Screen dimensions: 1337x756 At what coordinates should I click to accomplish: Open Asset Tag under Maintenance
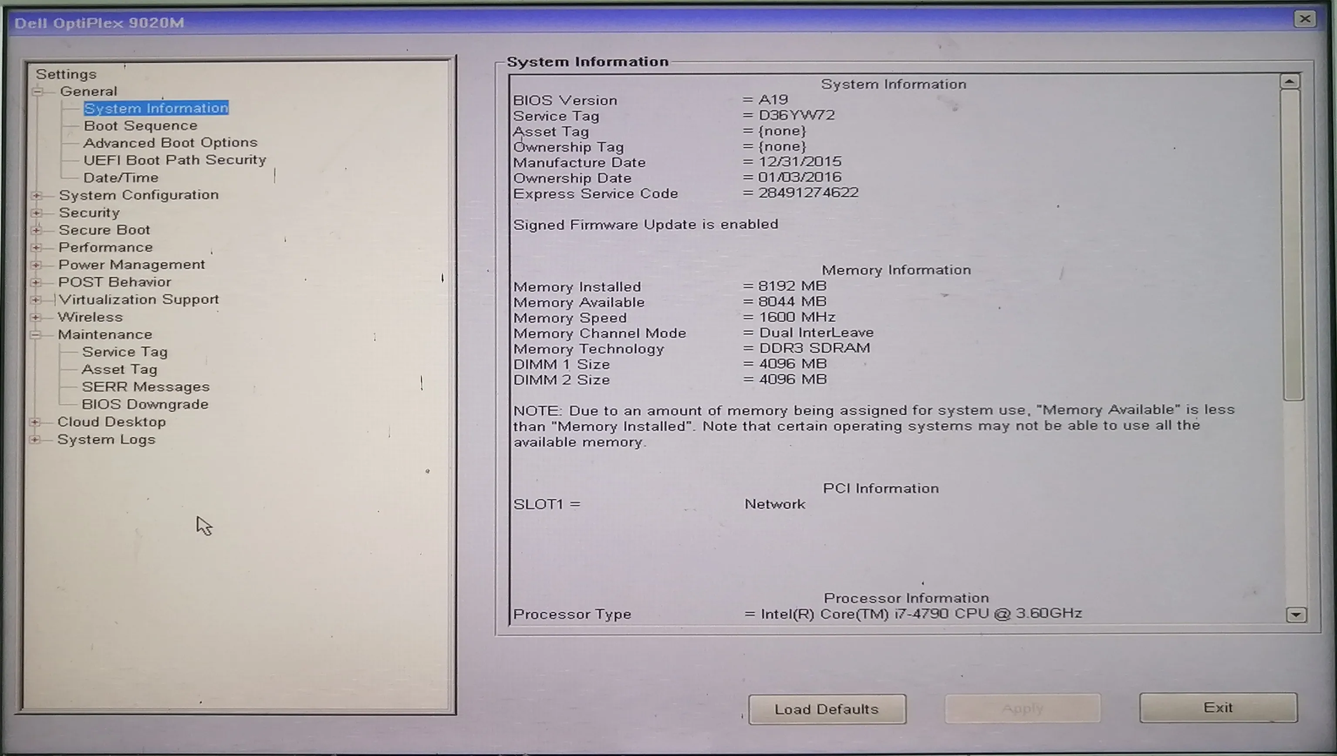(119, 369)
